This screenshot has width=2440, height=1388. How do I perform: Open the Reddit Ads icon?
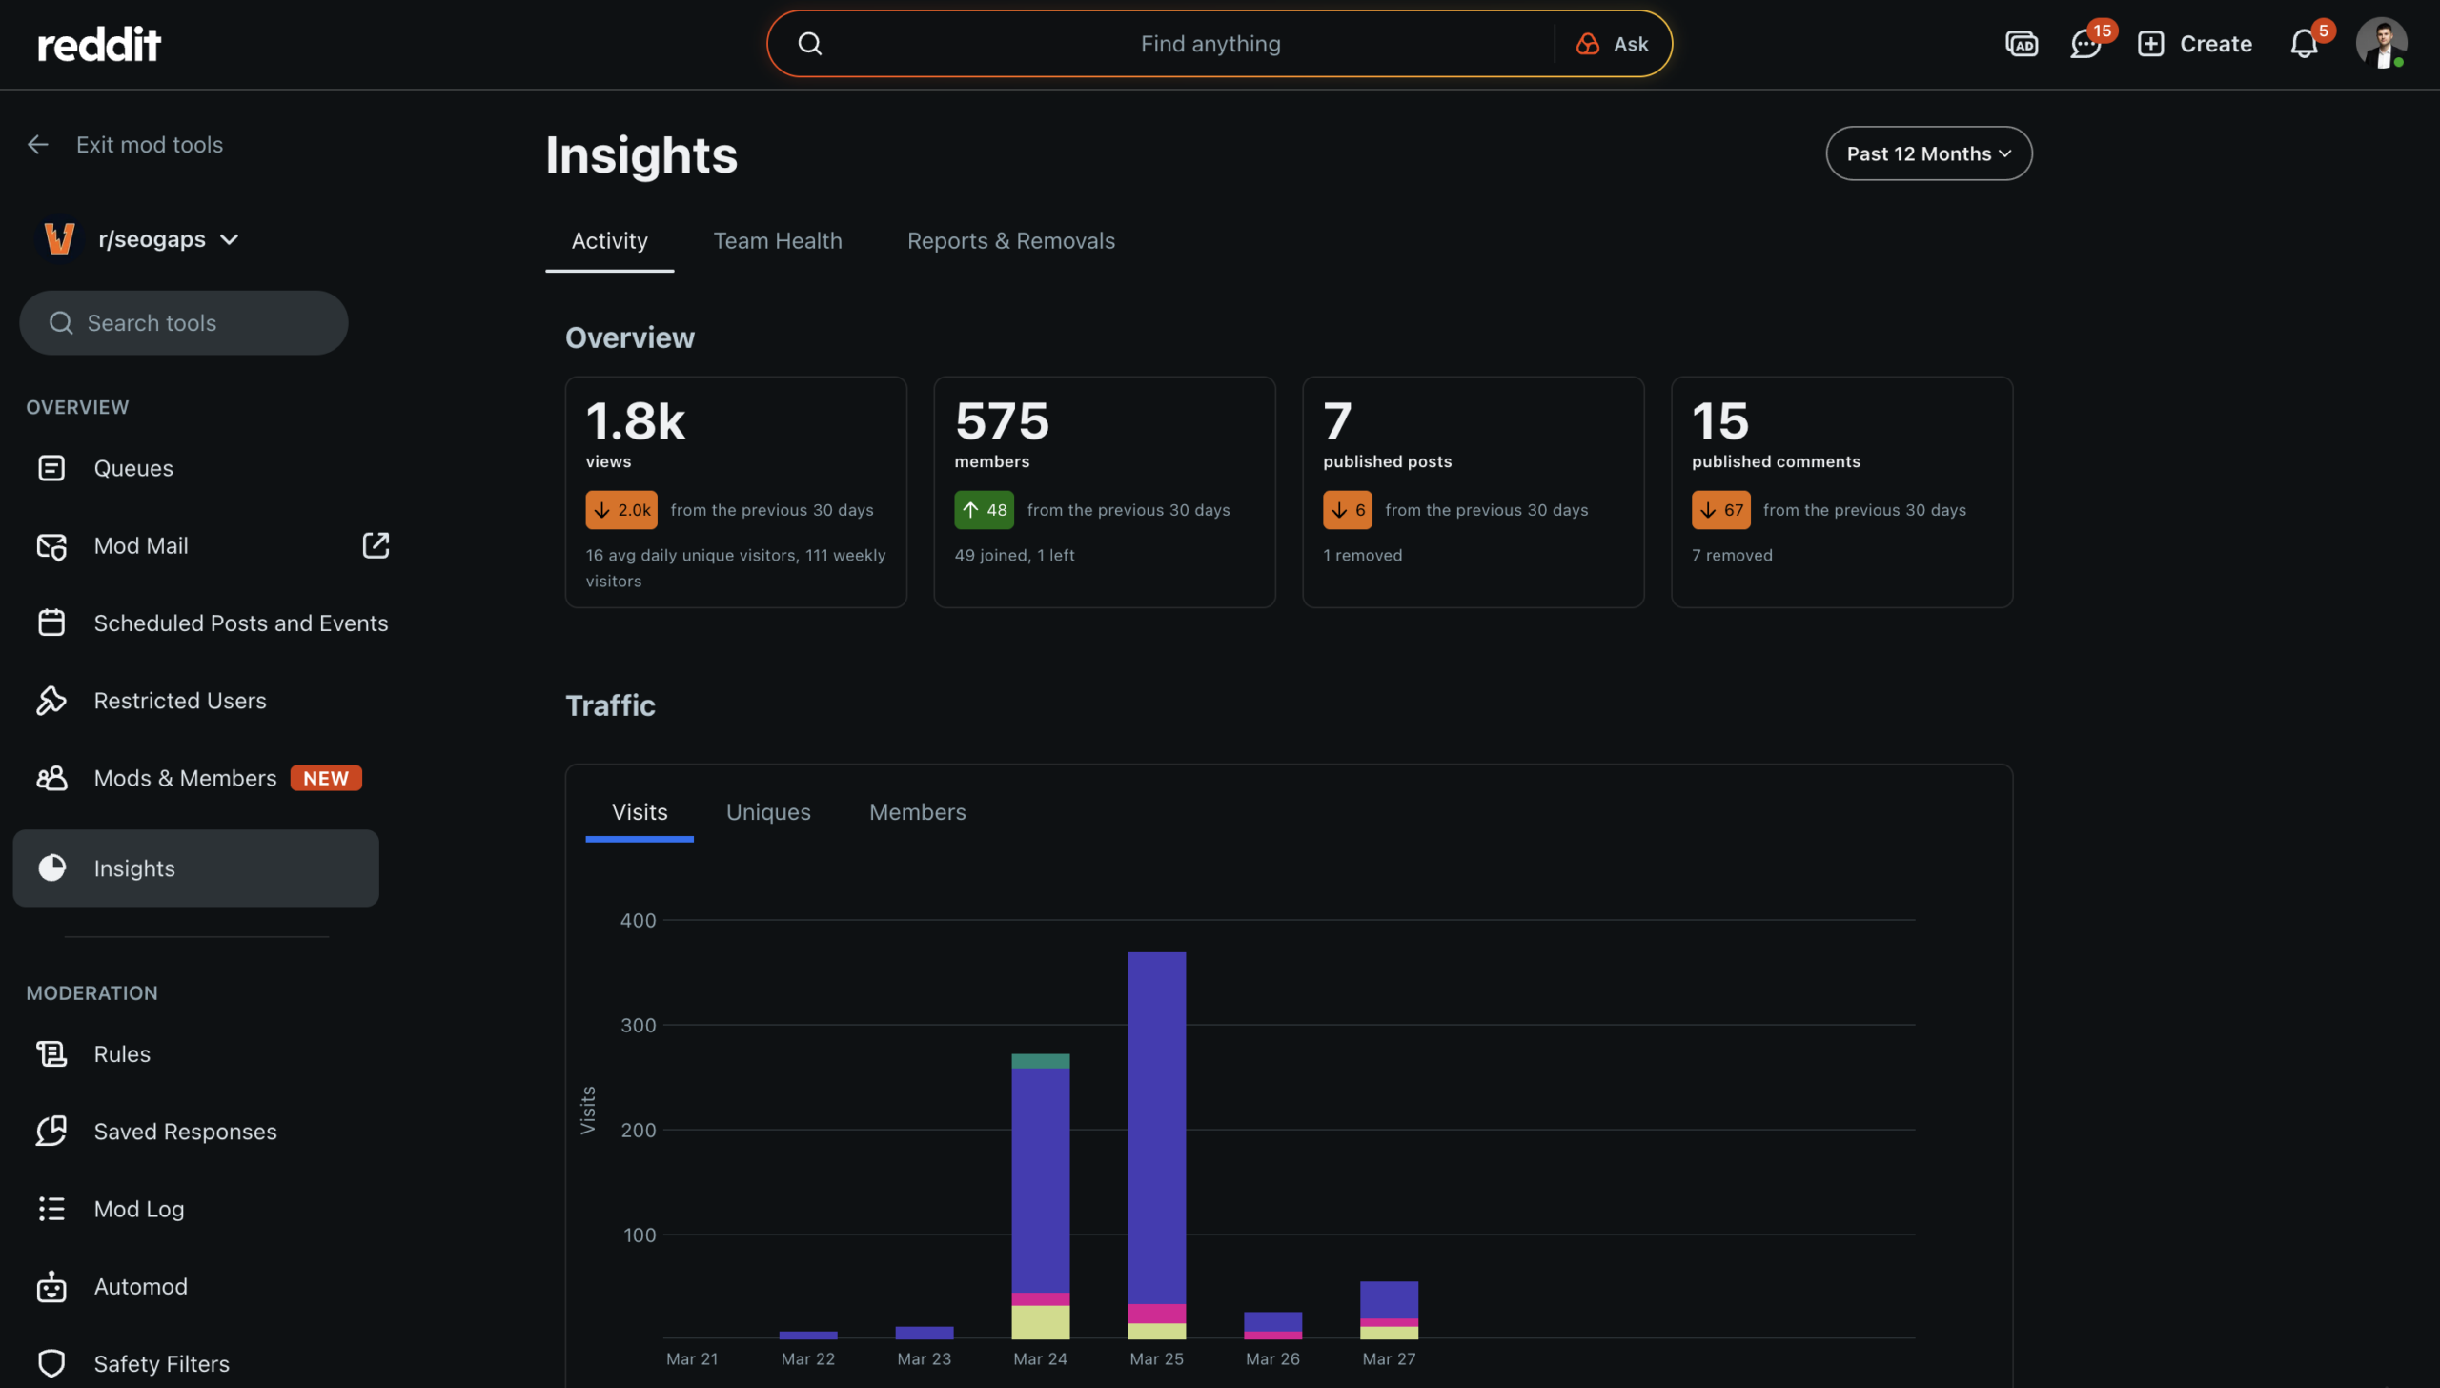point(2021,44)
